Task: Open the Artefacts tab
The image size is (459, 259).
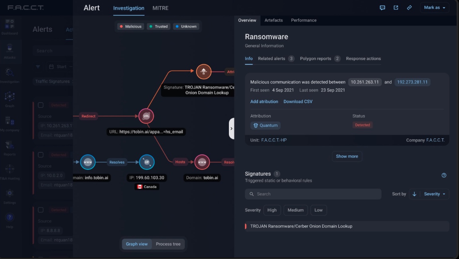Action: tap(274, 20)
